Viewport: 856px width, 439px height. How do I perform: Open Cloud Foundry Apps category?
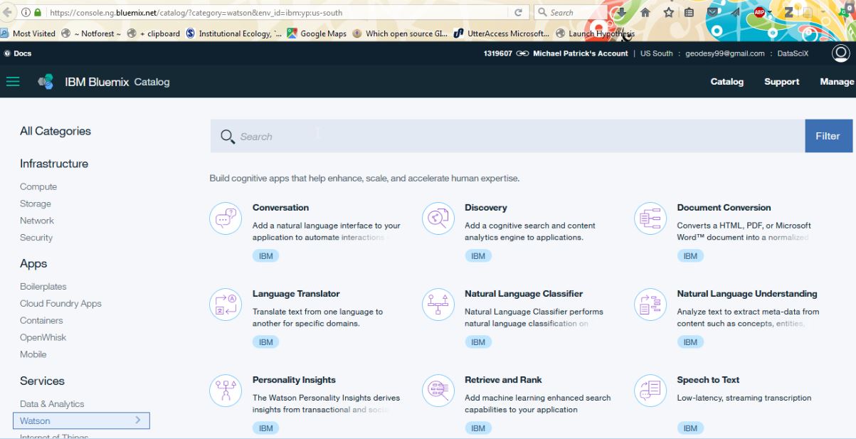click(x=60, y=303)
